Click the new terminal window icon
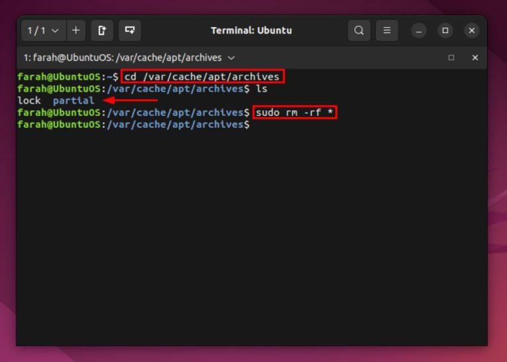Screen dimensions: 507x362 [129, 30]
